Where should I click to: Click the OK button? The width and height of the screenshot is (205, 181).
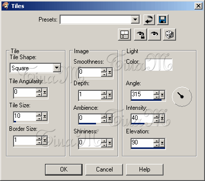[63, 169]
